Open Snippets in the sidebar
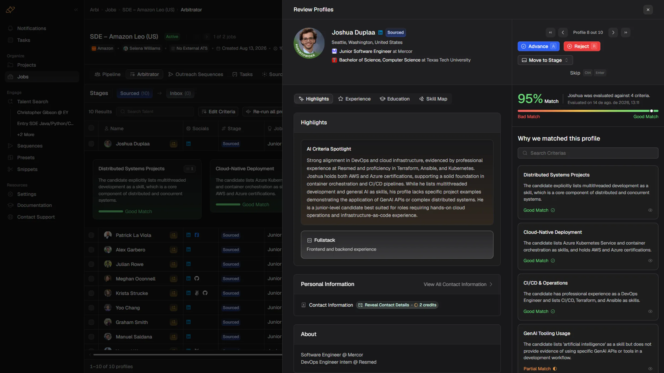The image size is (664, 373). pyautogui.click(x=27, y=169)
